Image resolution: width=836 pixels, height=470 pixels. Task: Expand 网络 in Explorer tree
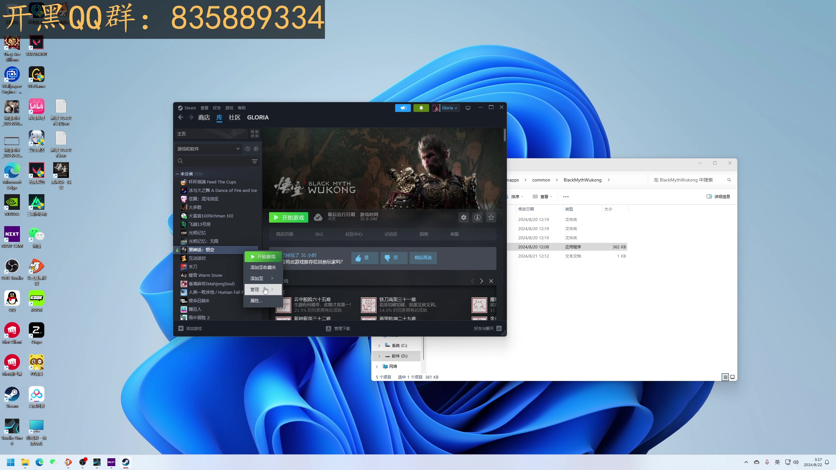coord(377,367)
